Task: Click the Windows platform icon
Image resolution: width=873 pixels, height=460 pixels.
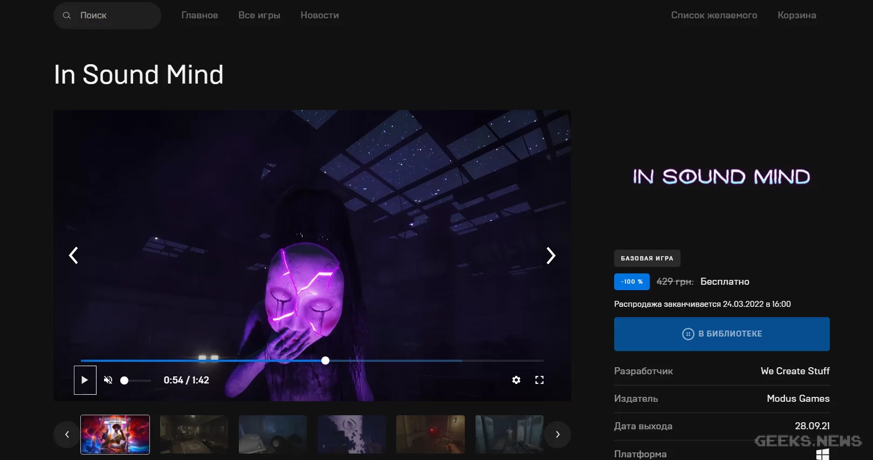Action: click(x=822, y=454)
